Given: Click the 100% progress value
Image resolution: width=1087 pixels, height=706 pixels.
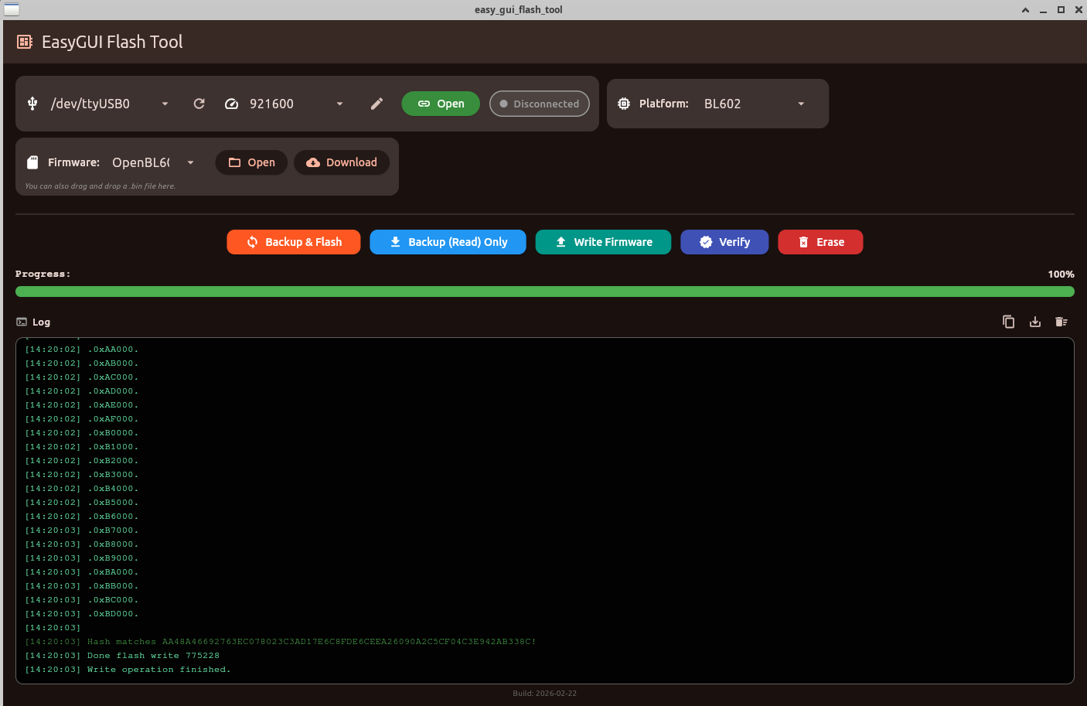Looking at the screenshot, I should [1061, 275].
